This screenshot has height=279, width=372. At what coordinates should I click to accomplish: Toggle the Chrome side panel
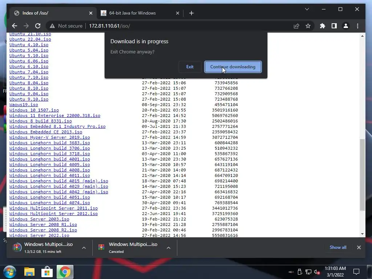pos(334,26)
